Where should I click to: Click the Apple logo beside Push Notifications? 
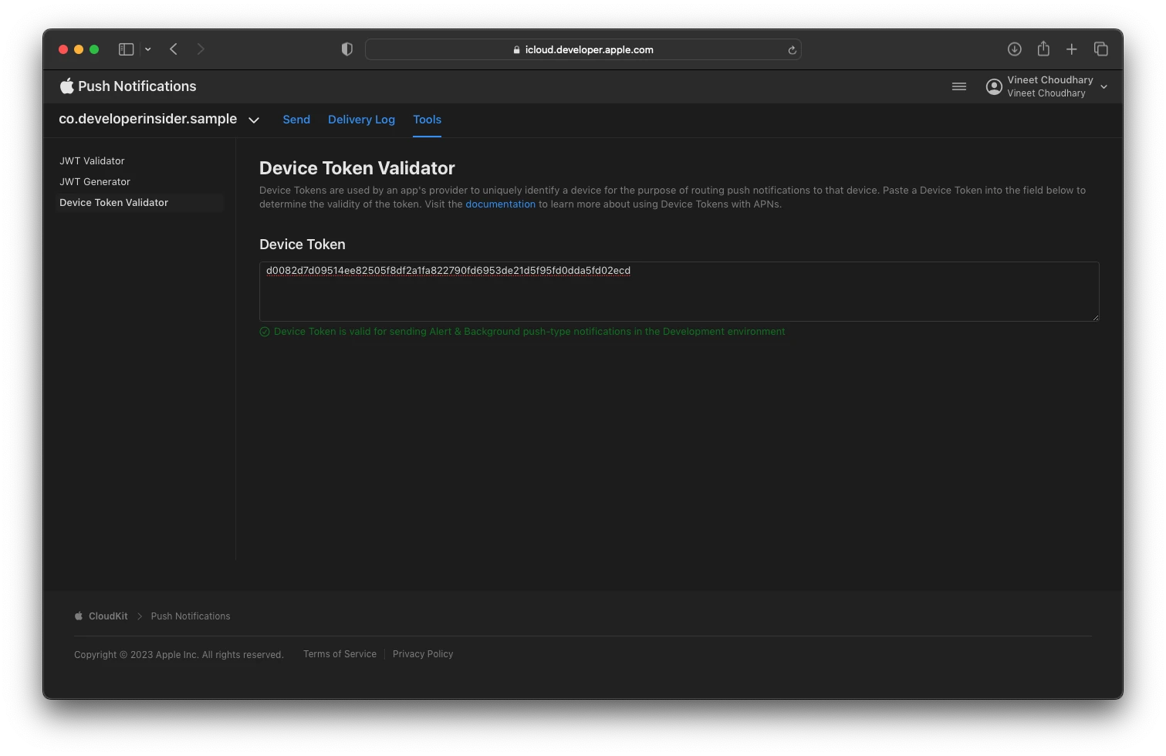click(x=67, y=86)
